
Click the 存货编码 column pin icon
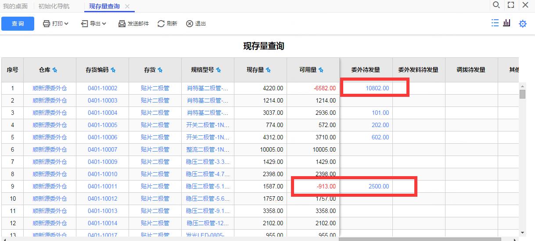(x=113, y=70)
